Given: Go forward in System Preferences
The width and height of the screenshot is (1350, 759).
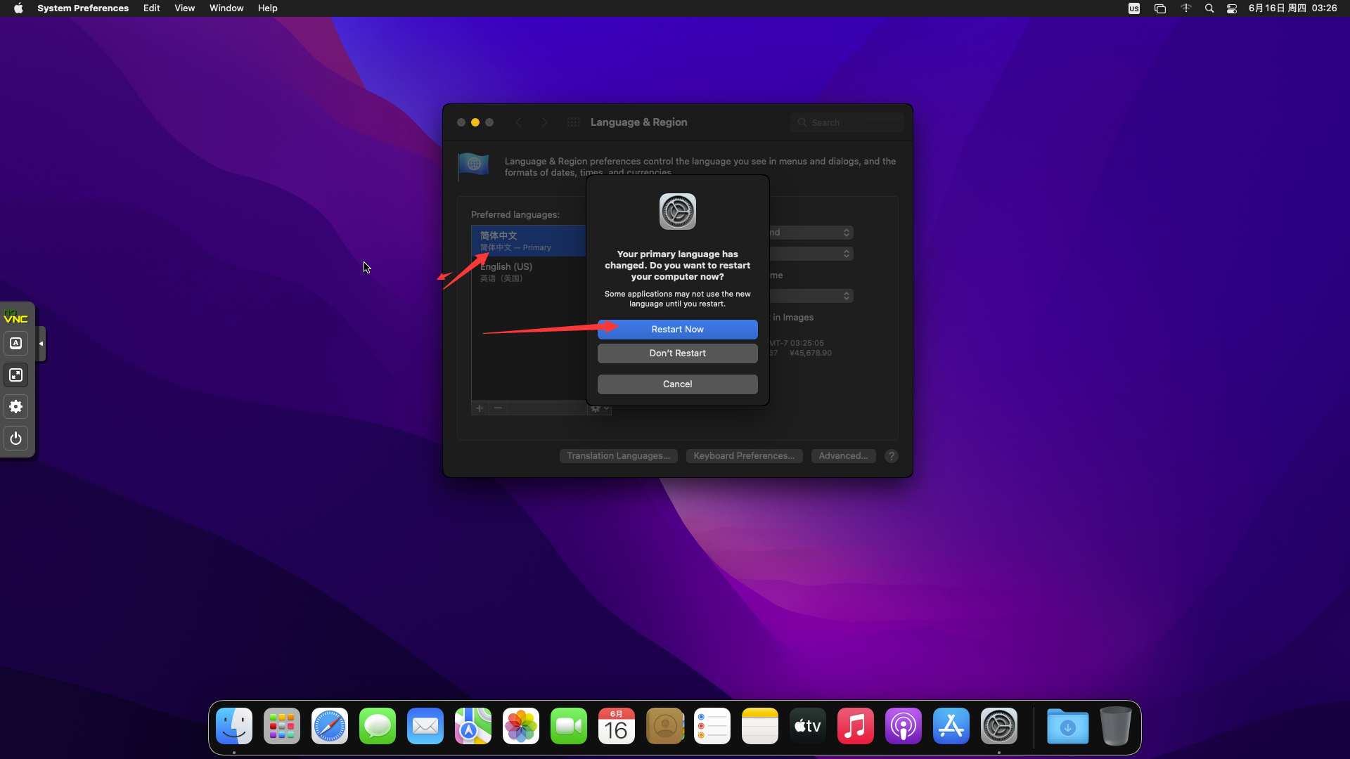Looking at the screenshot, I should coord(544,122).
